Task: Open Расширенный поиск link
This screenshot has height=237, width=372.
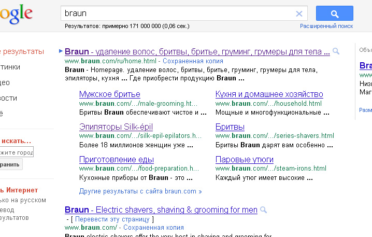Action: tap(326, 26)
